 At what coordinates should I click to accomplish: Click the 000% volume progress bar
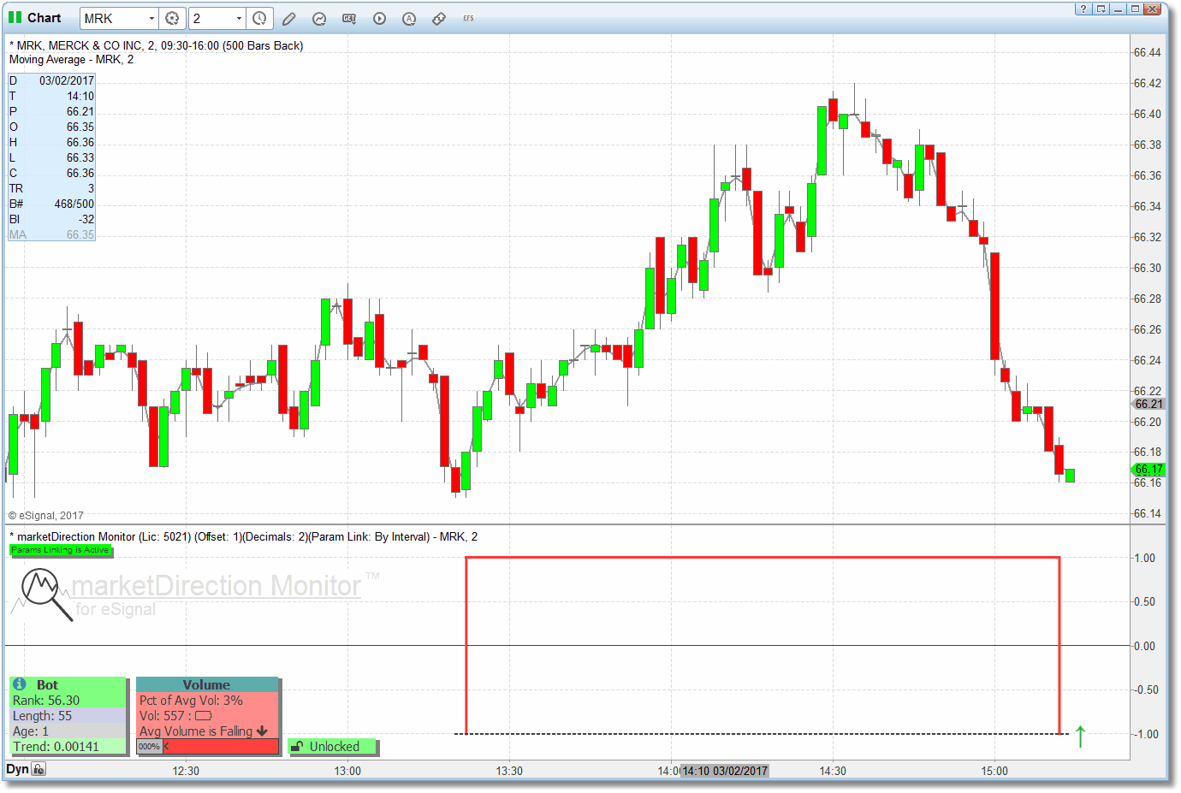pyautogui.click(x=207, y=747)
